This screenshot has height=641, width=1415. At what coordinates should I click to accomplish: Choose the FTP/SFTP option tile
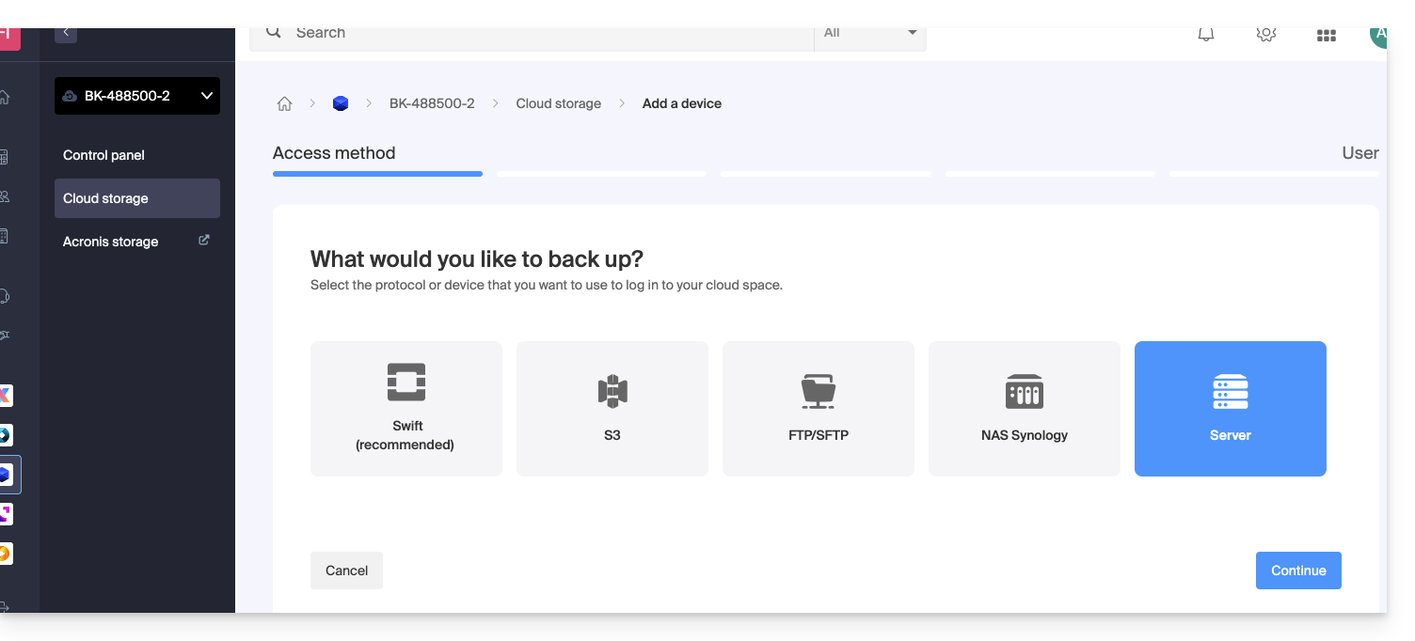pyautogui.click(x=818, y=409)
